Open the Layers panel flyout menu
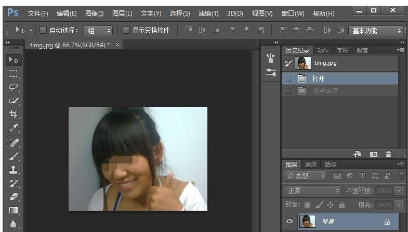This screenshot has width=408, height=232. (x=401, y=164)
